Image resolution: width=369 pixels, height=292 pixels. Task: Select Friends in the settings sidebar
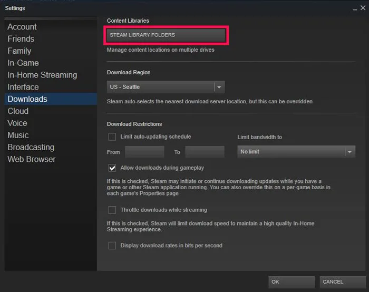pyautogui.click(x=51, y=38)
